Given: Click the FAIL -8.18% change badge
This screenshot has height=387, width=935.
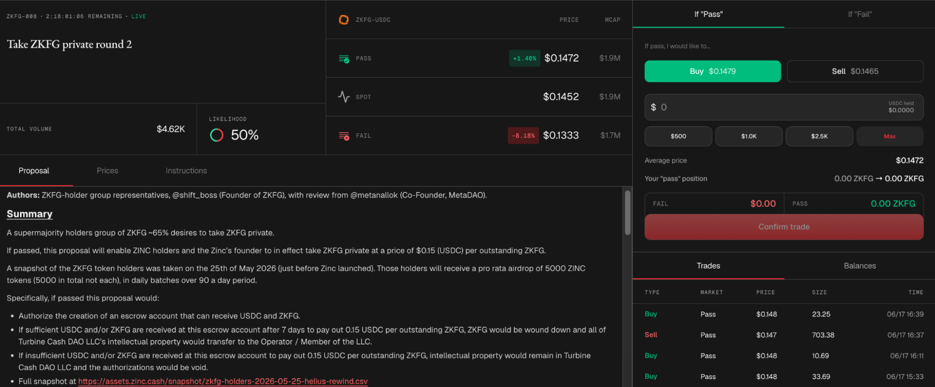Looking at the screenshot, I should coord(523,136).
